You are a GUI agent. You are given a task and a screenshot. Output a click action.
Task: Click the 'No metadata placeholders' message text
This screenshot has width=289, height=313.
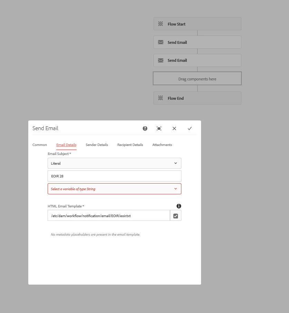click(x=95, y=235)
